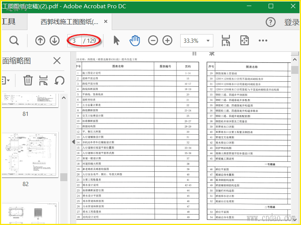Click the 二号箱涵 section heading
This screenshot has height=225, width=301.
270,207
